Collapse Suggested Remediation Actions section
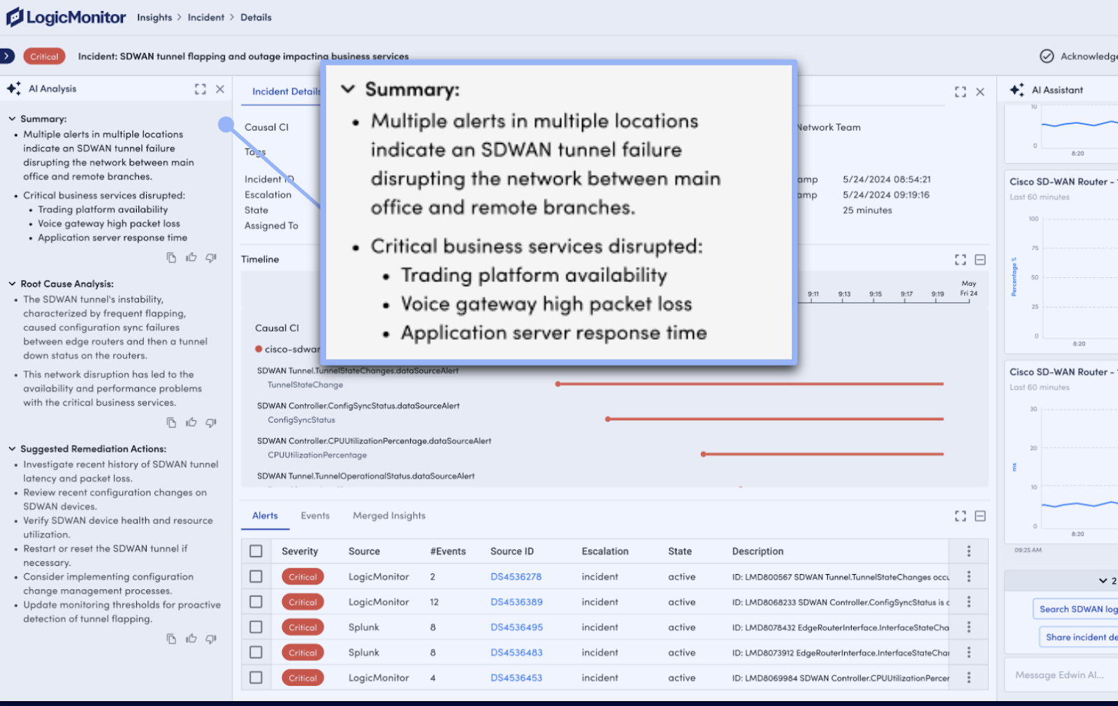This screenshot has width=1118, height=706. (12, 448)
